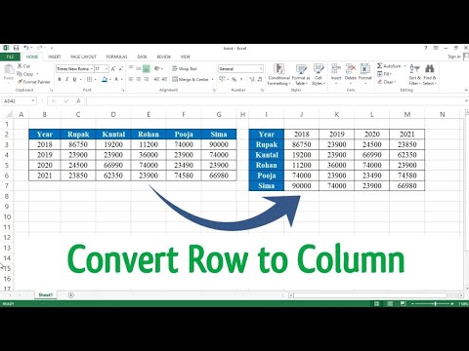Click the Increase Indent icon
This screenshot has height=351, width=469.
tap(164, 79)
